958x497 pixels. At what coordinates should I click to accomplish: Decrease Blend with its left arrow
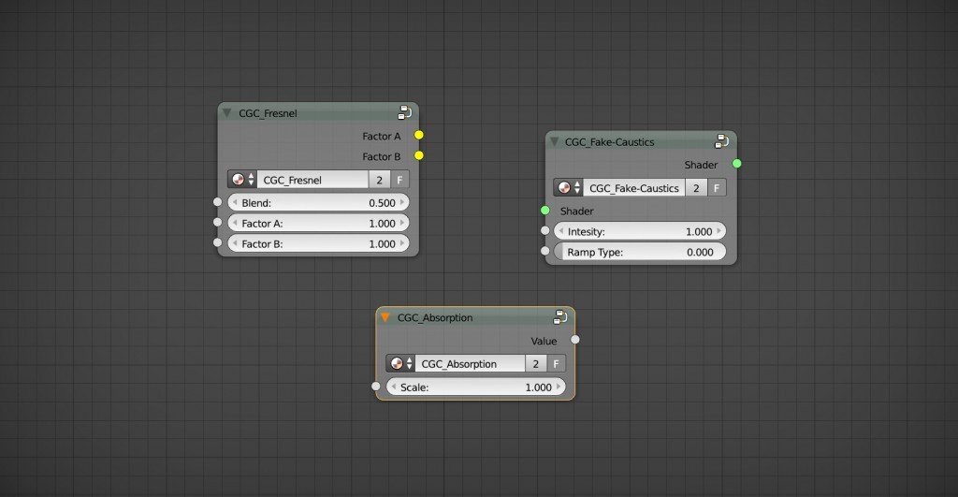click(235, 202)
